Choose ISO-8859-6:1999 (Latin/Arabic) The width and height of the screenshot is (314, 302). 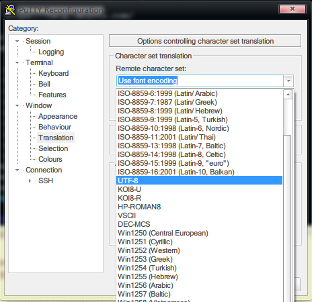[x=200, y=93]
